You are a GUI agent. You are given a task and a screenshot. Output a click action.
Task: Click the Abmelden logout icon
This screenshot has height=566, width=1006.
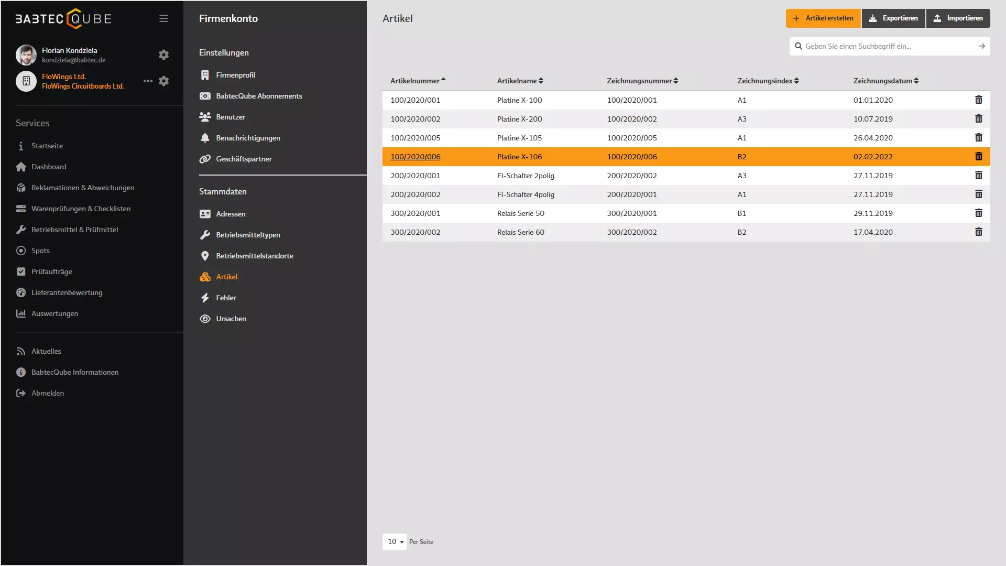(x=21, y=393)
